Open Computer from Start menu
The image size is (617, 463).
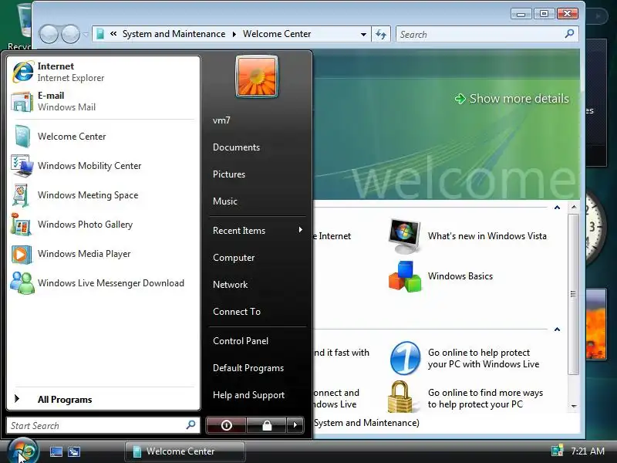point(258,258)
